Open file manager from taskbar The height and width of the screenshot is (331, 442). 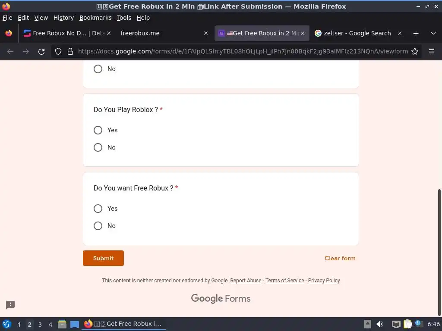click(x=62, y=324)
